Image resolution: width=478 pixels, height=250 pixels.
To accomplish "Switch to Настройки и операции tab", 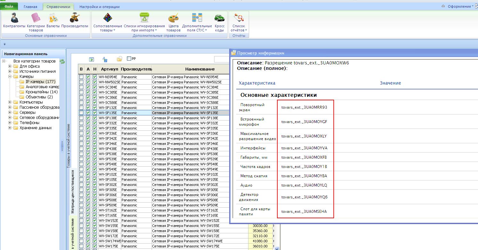I will 99,7.
